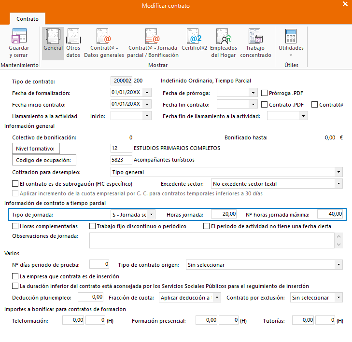
Task: Expand Tipo de jornada dropdown
Action: [x=152, y=214]
